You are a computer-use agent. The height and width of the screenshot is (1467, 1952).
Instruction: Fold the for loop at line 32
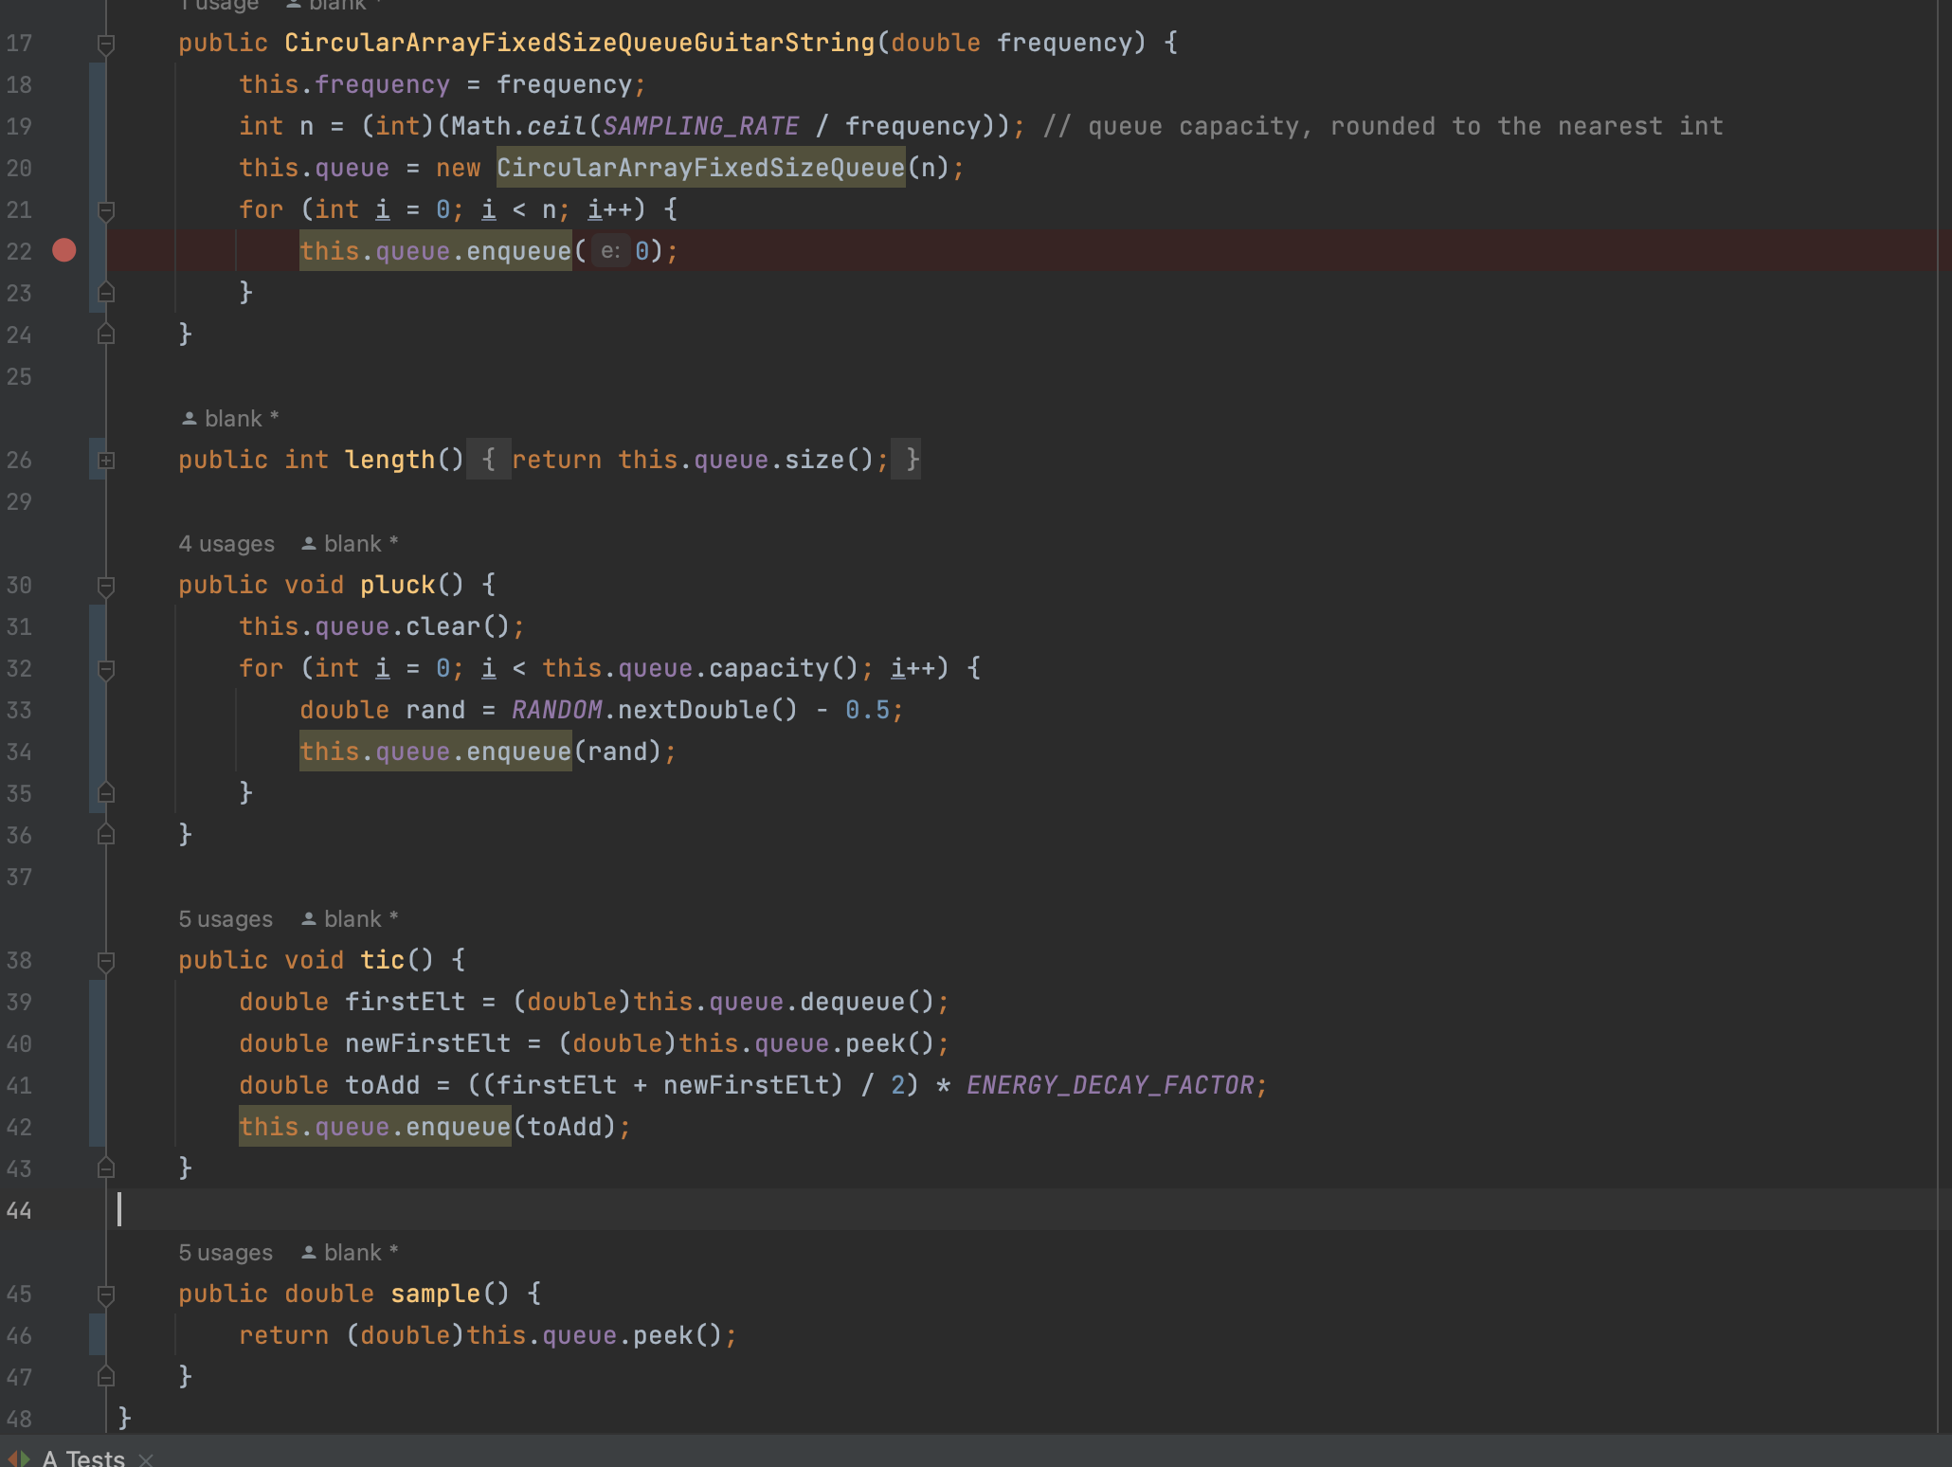(x=106, y=669)
